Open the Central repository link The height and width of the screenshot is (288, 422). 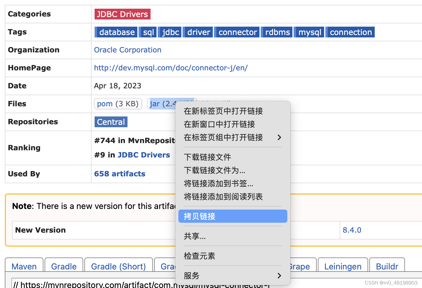tap(111, 122)
